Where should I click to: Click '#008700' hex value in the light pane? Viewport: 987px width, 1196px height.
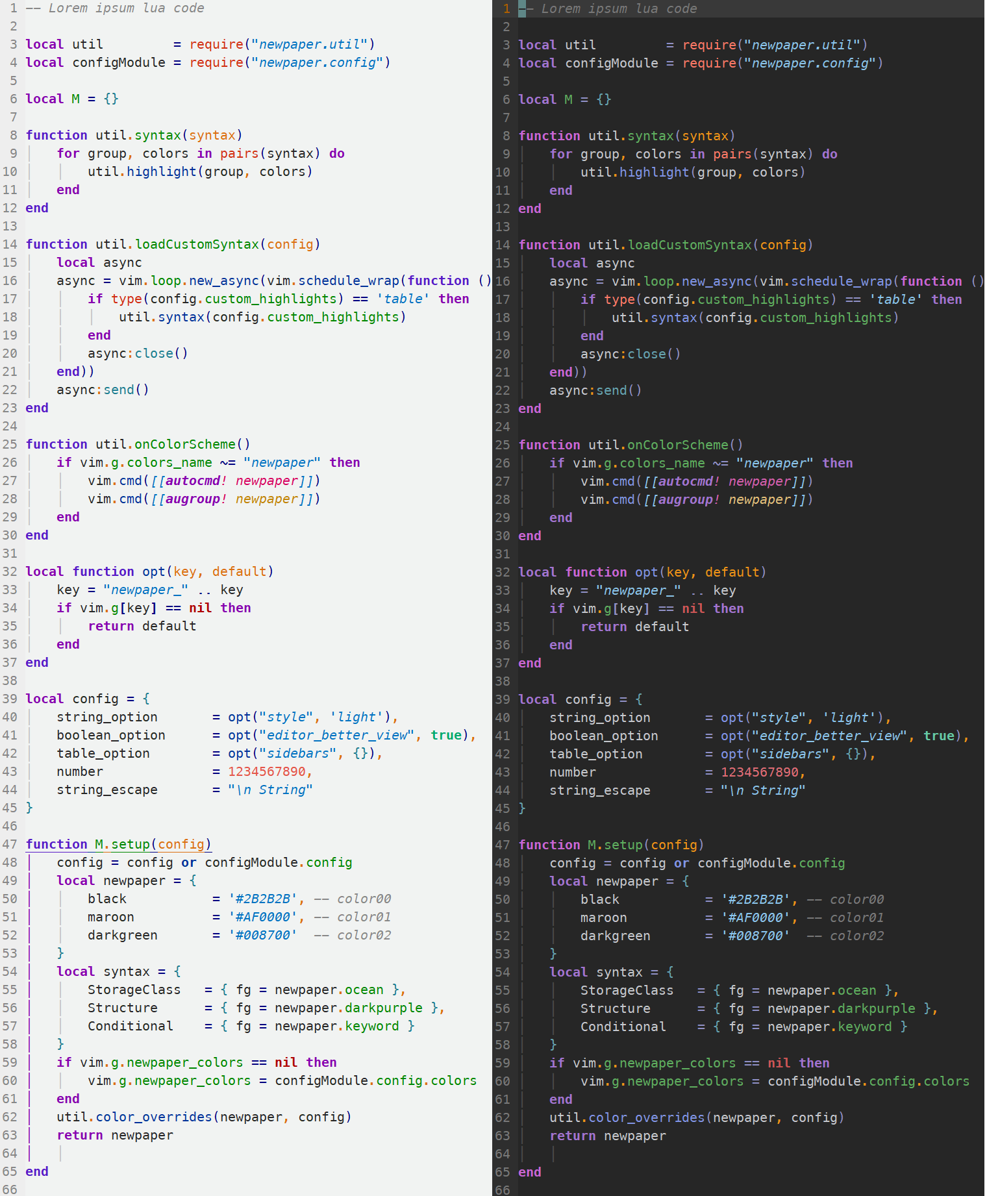pos(263,935)
